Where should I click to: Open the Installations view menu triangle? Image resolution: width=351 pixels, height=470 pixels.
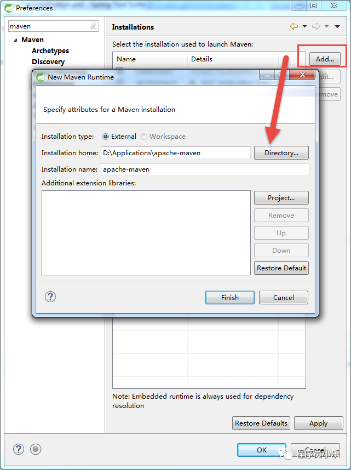[x=337, y=26]
